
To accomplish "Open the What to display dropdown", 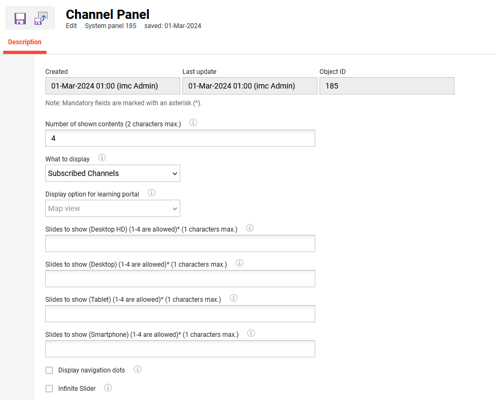I will tap(113, 173).
